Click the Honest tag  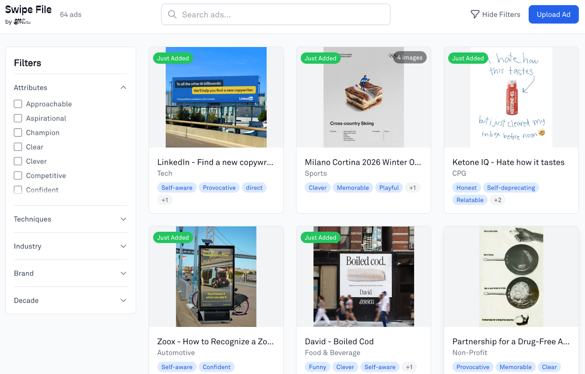click(x=467, y=188)
